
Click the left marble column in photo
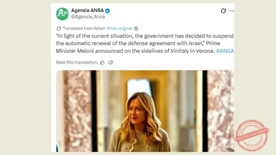(77, 111)
